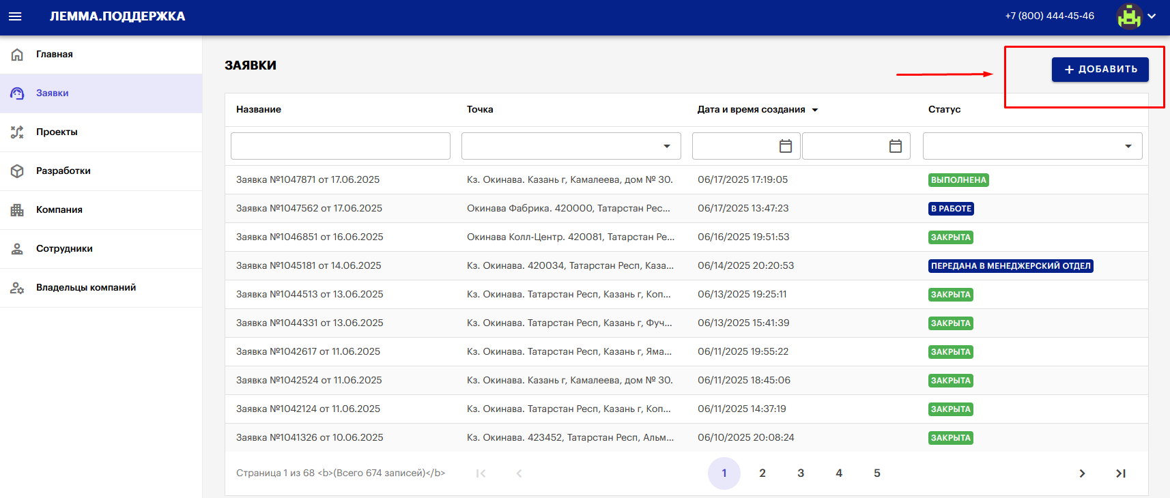Go to the next page arrow
1170x498 pixels.
(1082, 473)
